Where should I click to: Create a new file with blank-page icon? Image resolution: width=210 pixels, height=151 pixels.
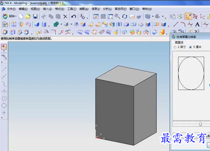click(21, 17)
